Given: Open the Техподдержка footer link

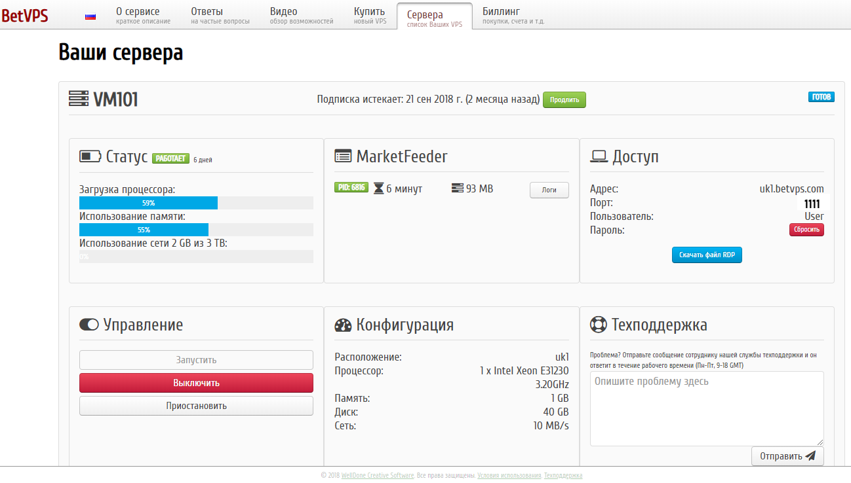Looking at the screenshot, I should click(563, 476).
